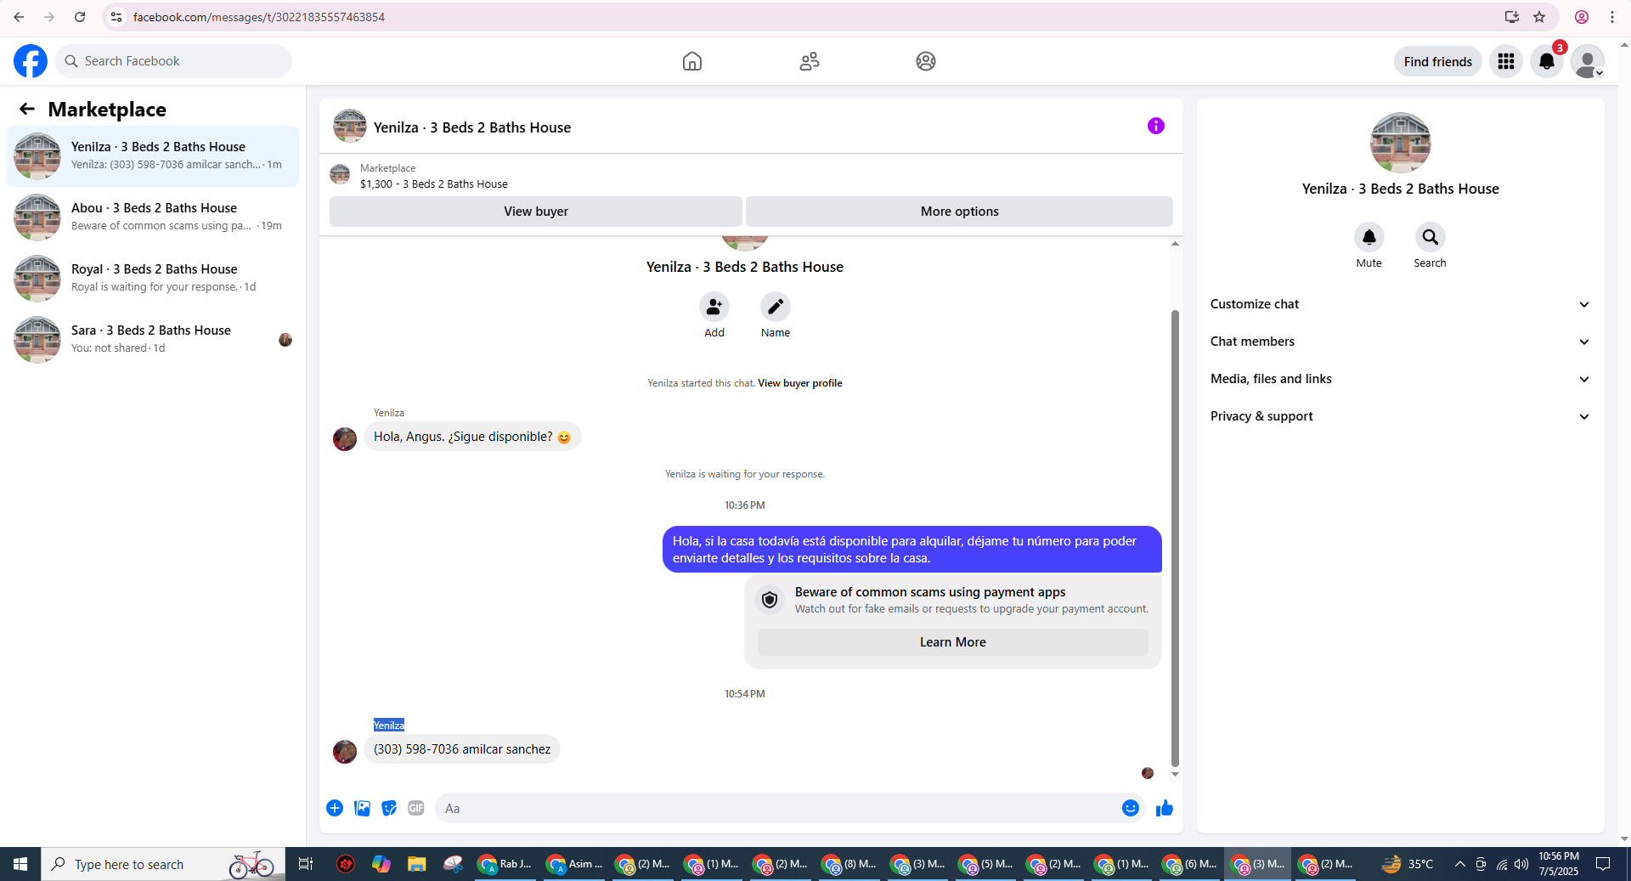This screenshot has width=1631, height=881.
Task: Click the browser bookmark star icon
Action: pos(1539,17)
